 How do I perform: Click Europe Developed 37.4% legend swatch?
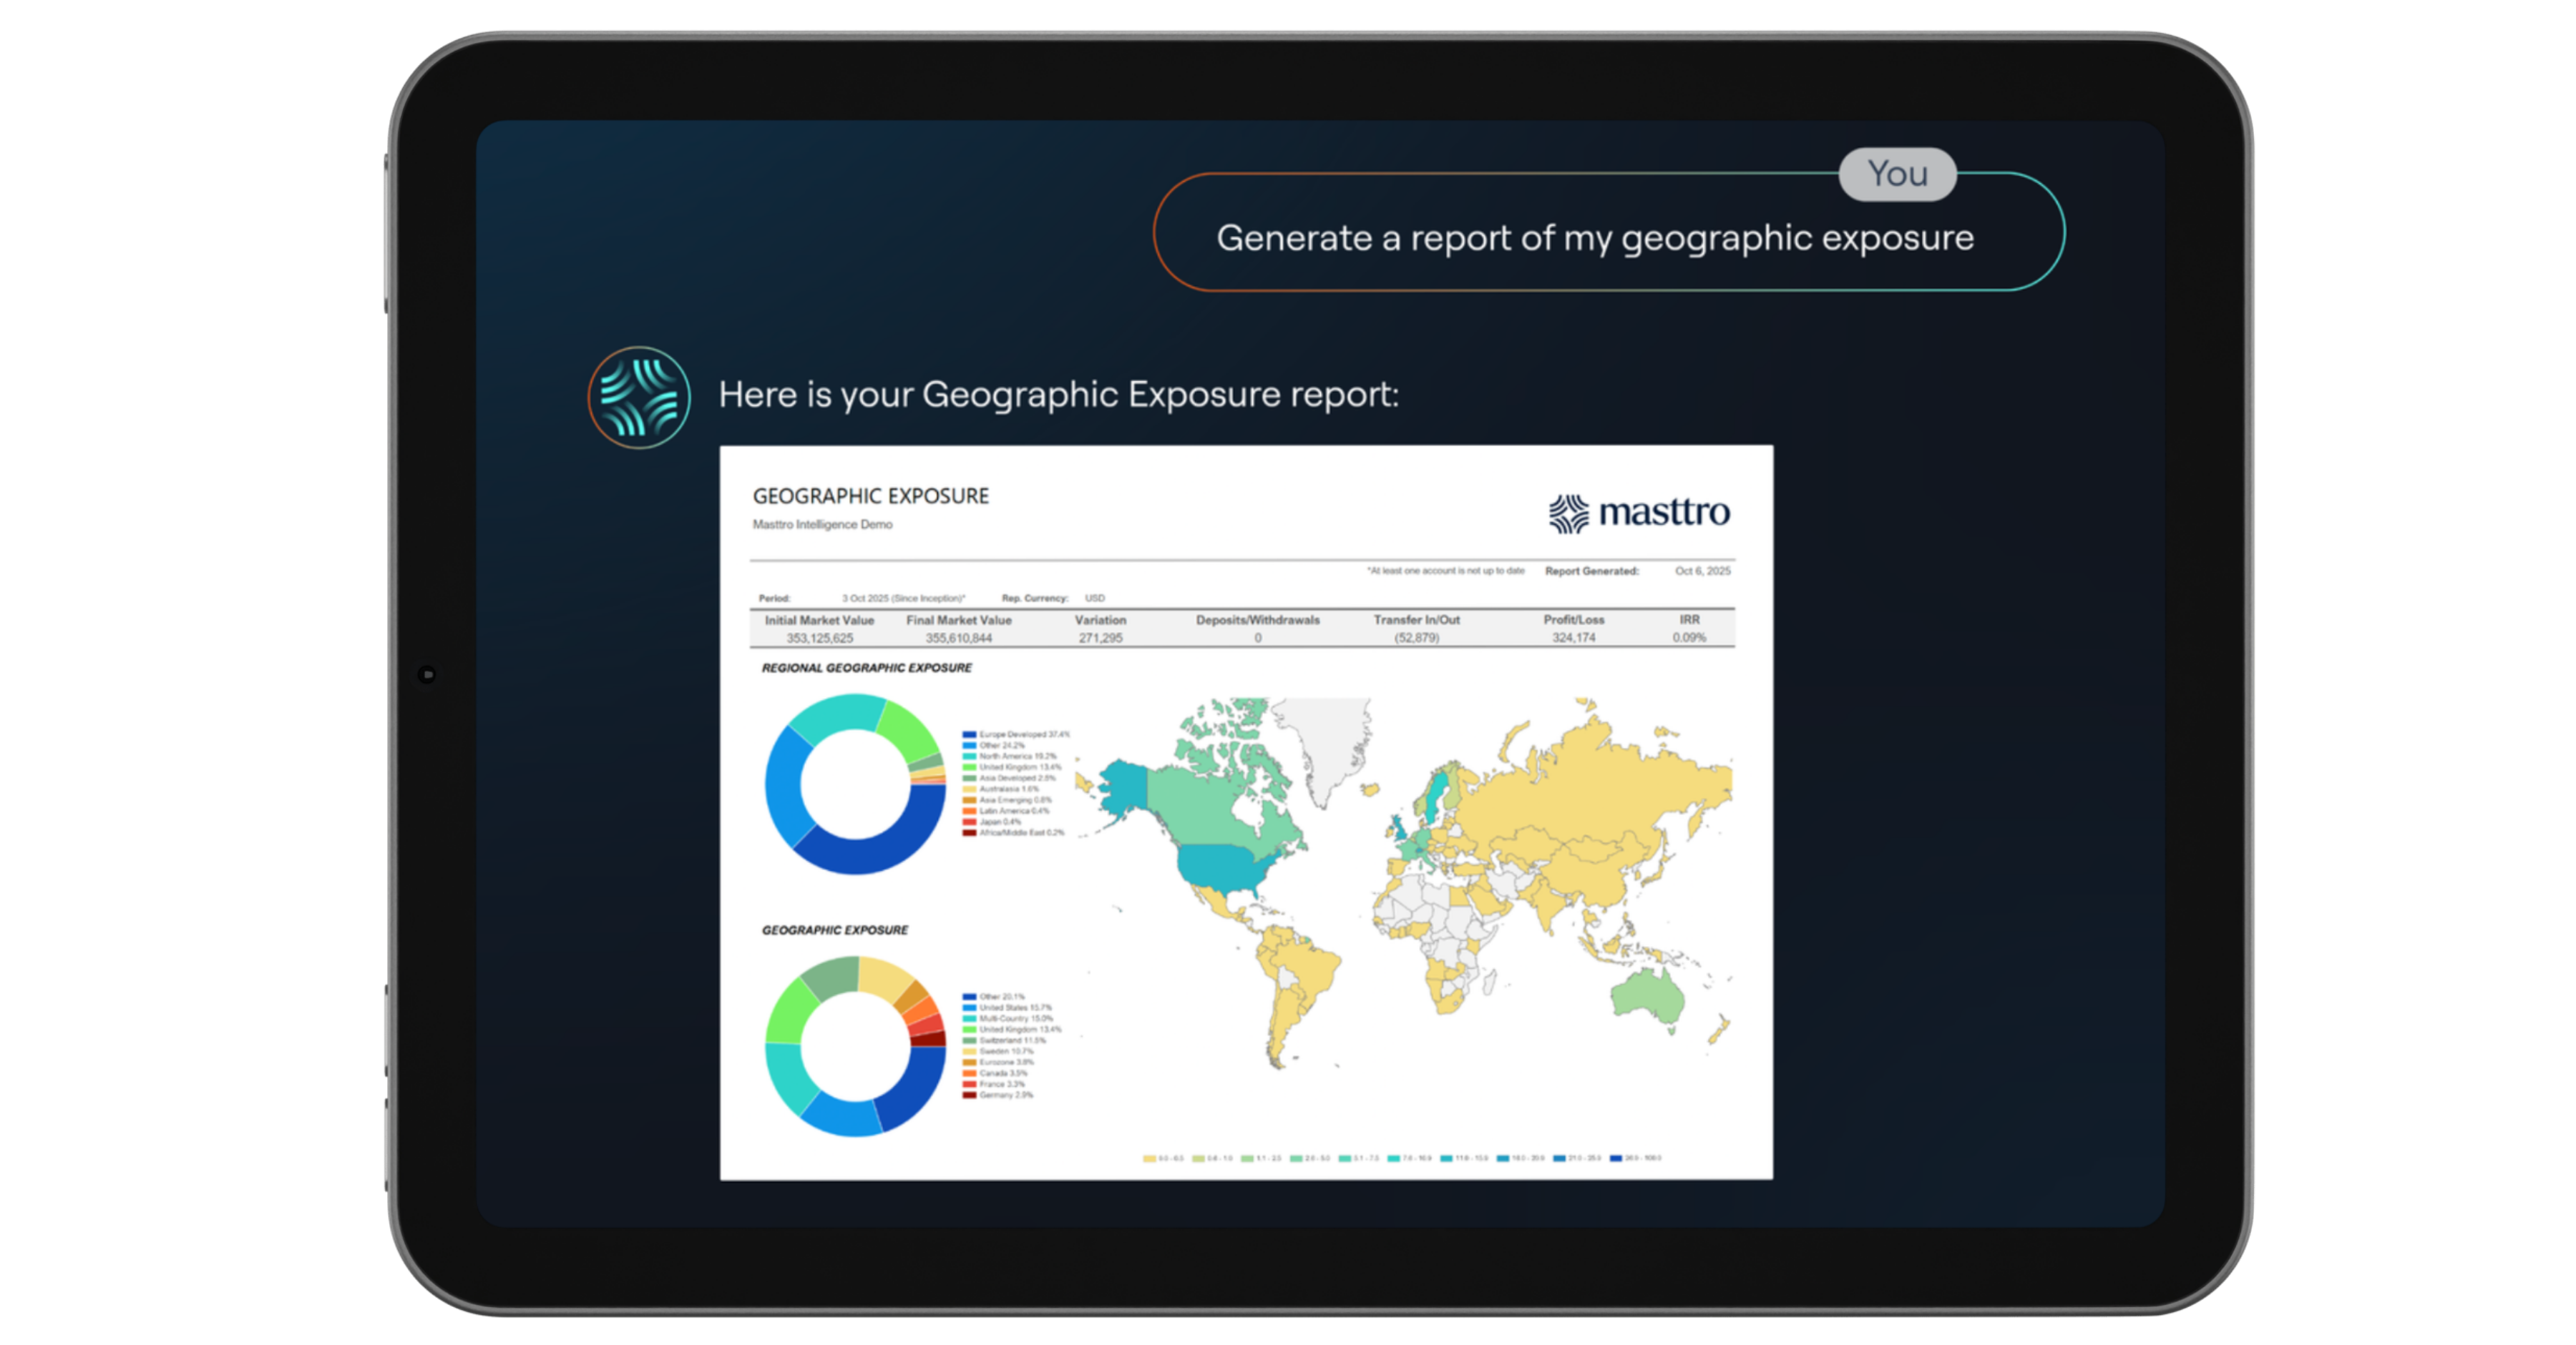969,734
